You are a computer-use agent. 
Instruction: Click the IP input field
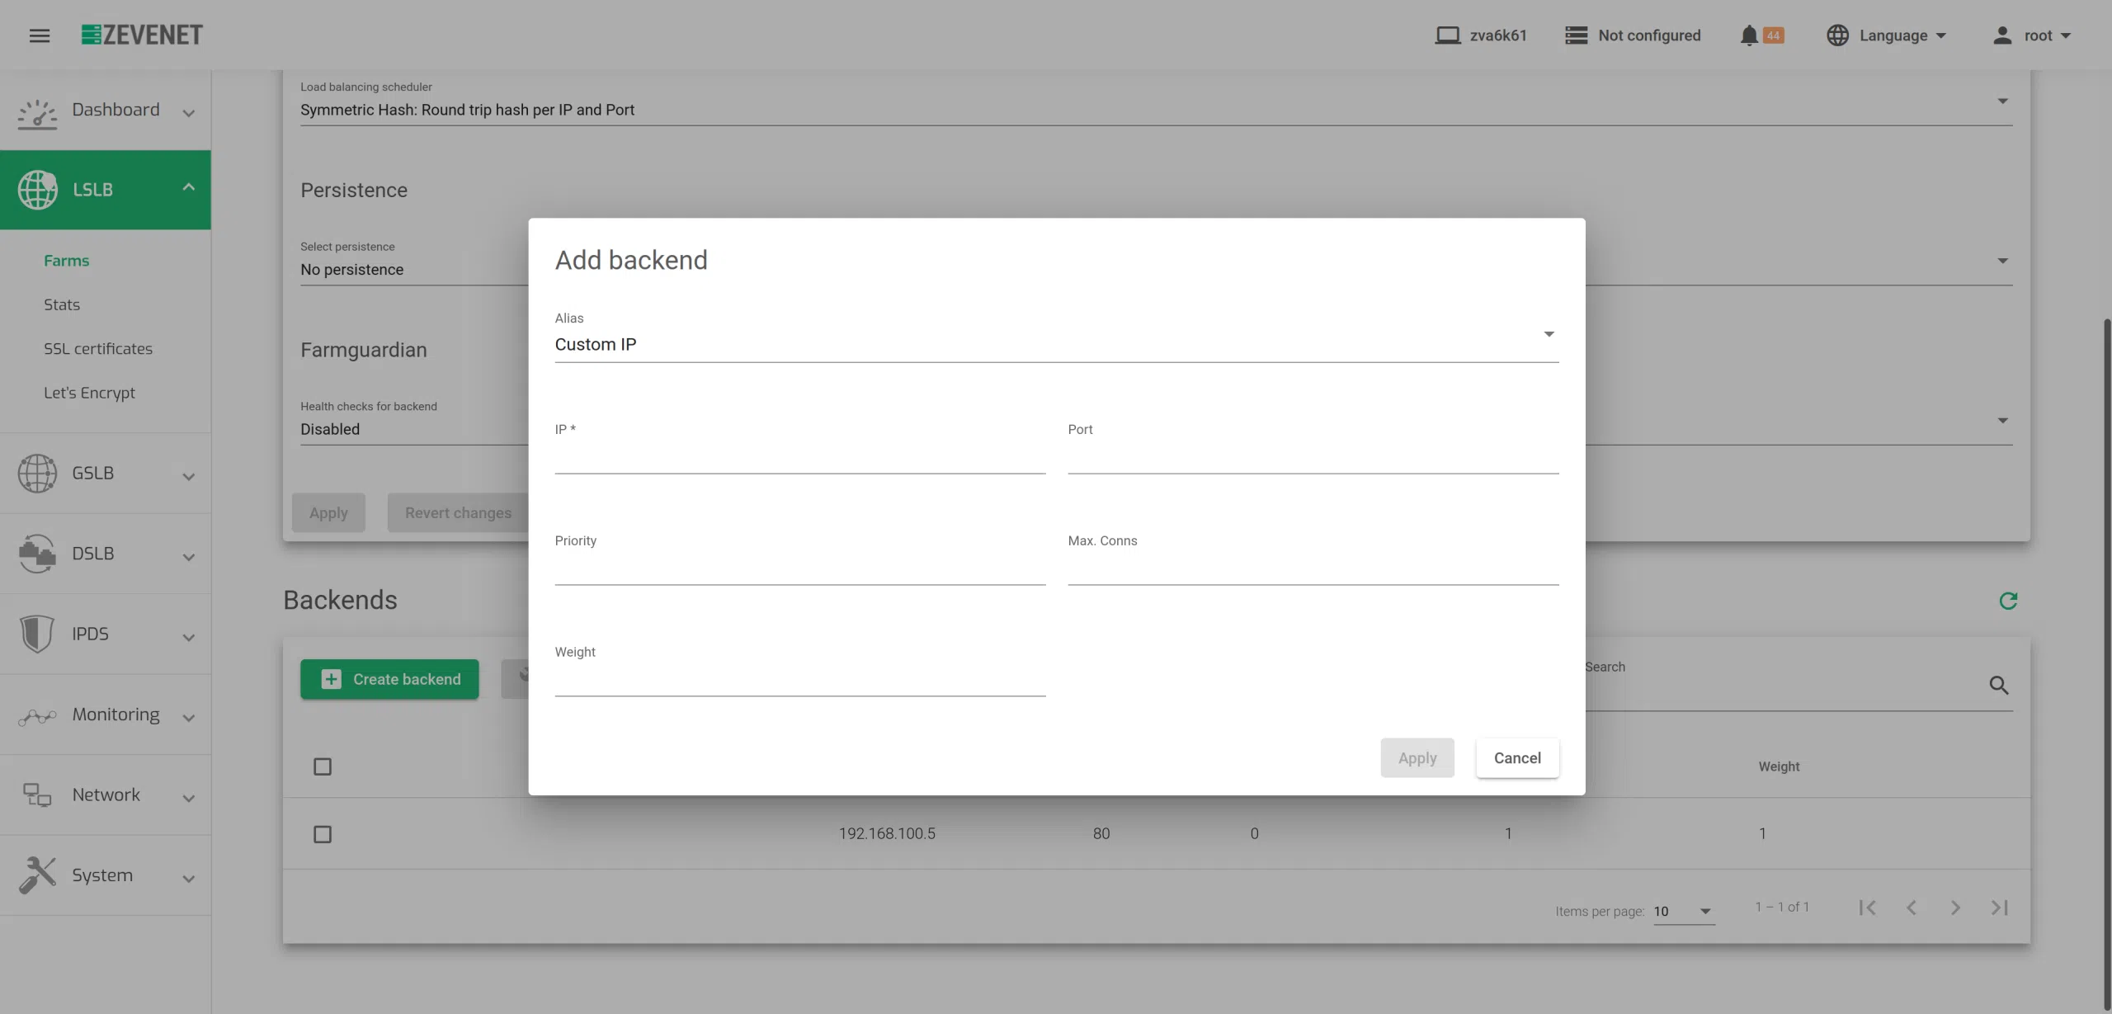click(x=799, y=458)
